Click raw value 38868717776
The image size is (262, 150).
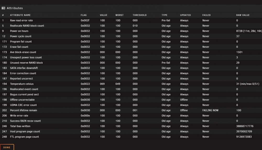click(x=245, y=126)
